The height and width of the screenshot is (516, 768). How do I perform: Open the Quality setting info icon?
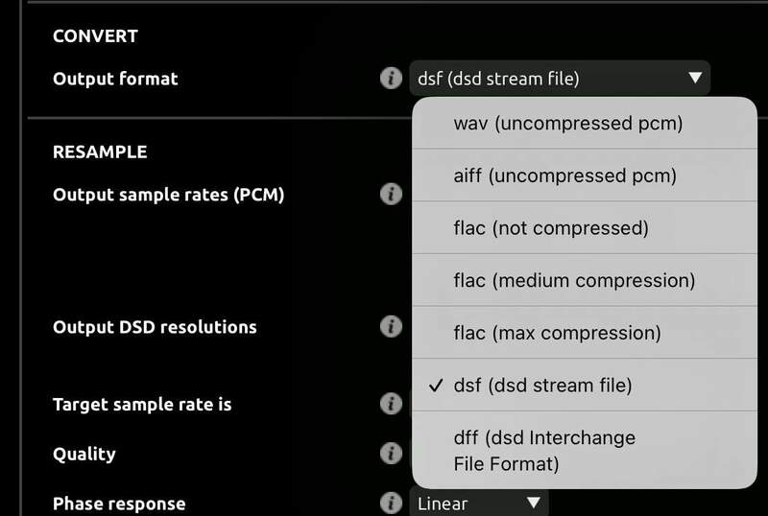[x=391, y=453]
